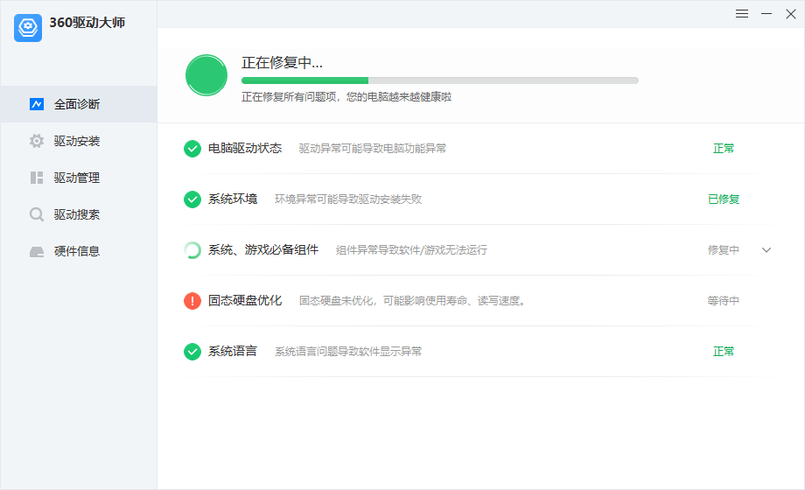Click 正常 status of 系统语言

coord(724,352)
